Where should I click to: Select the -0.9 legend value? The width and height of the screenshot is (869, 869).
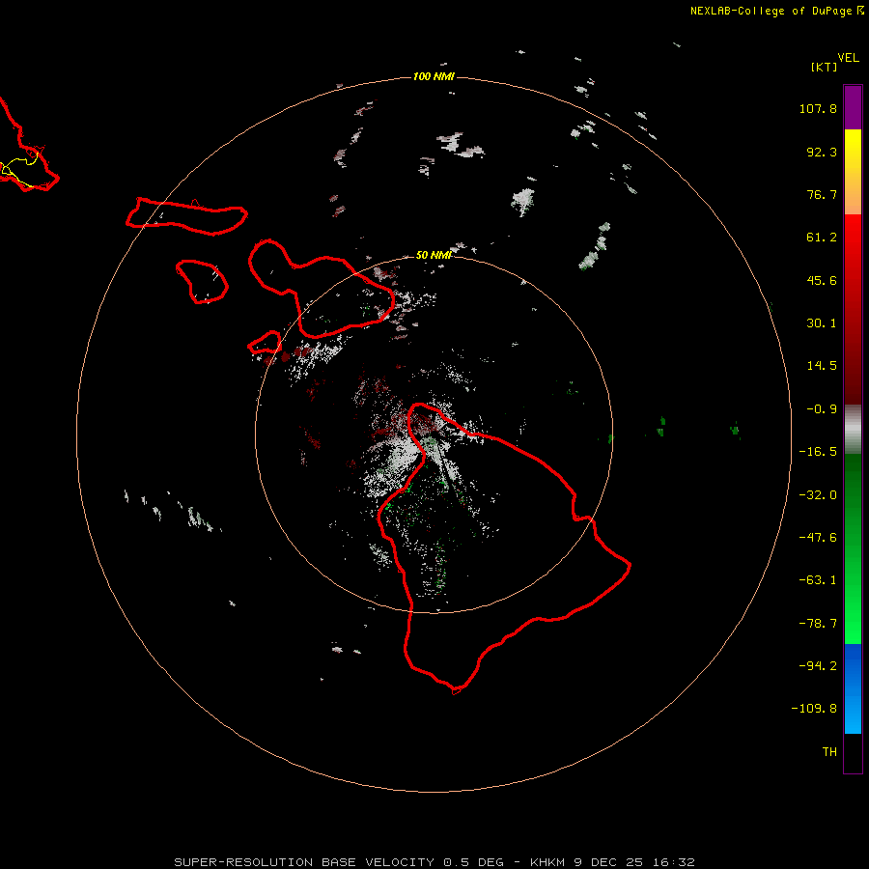822,409
